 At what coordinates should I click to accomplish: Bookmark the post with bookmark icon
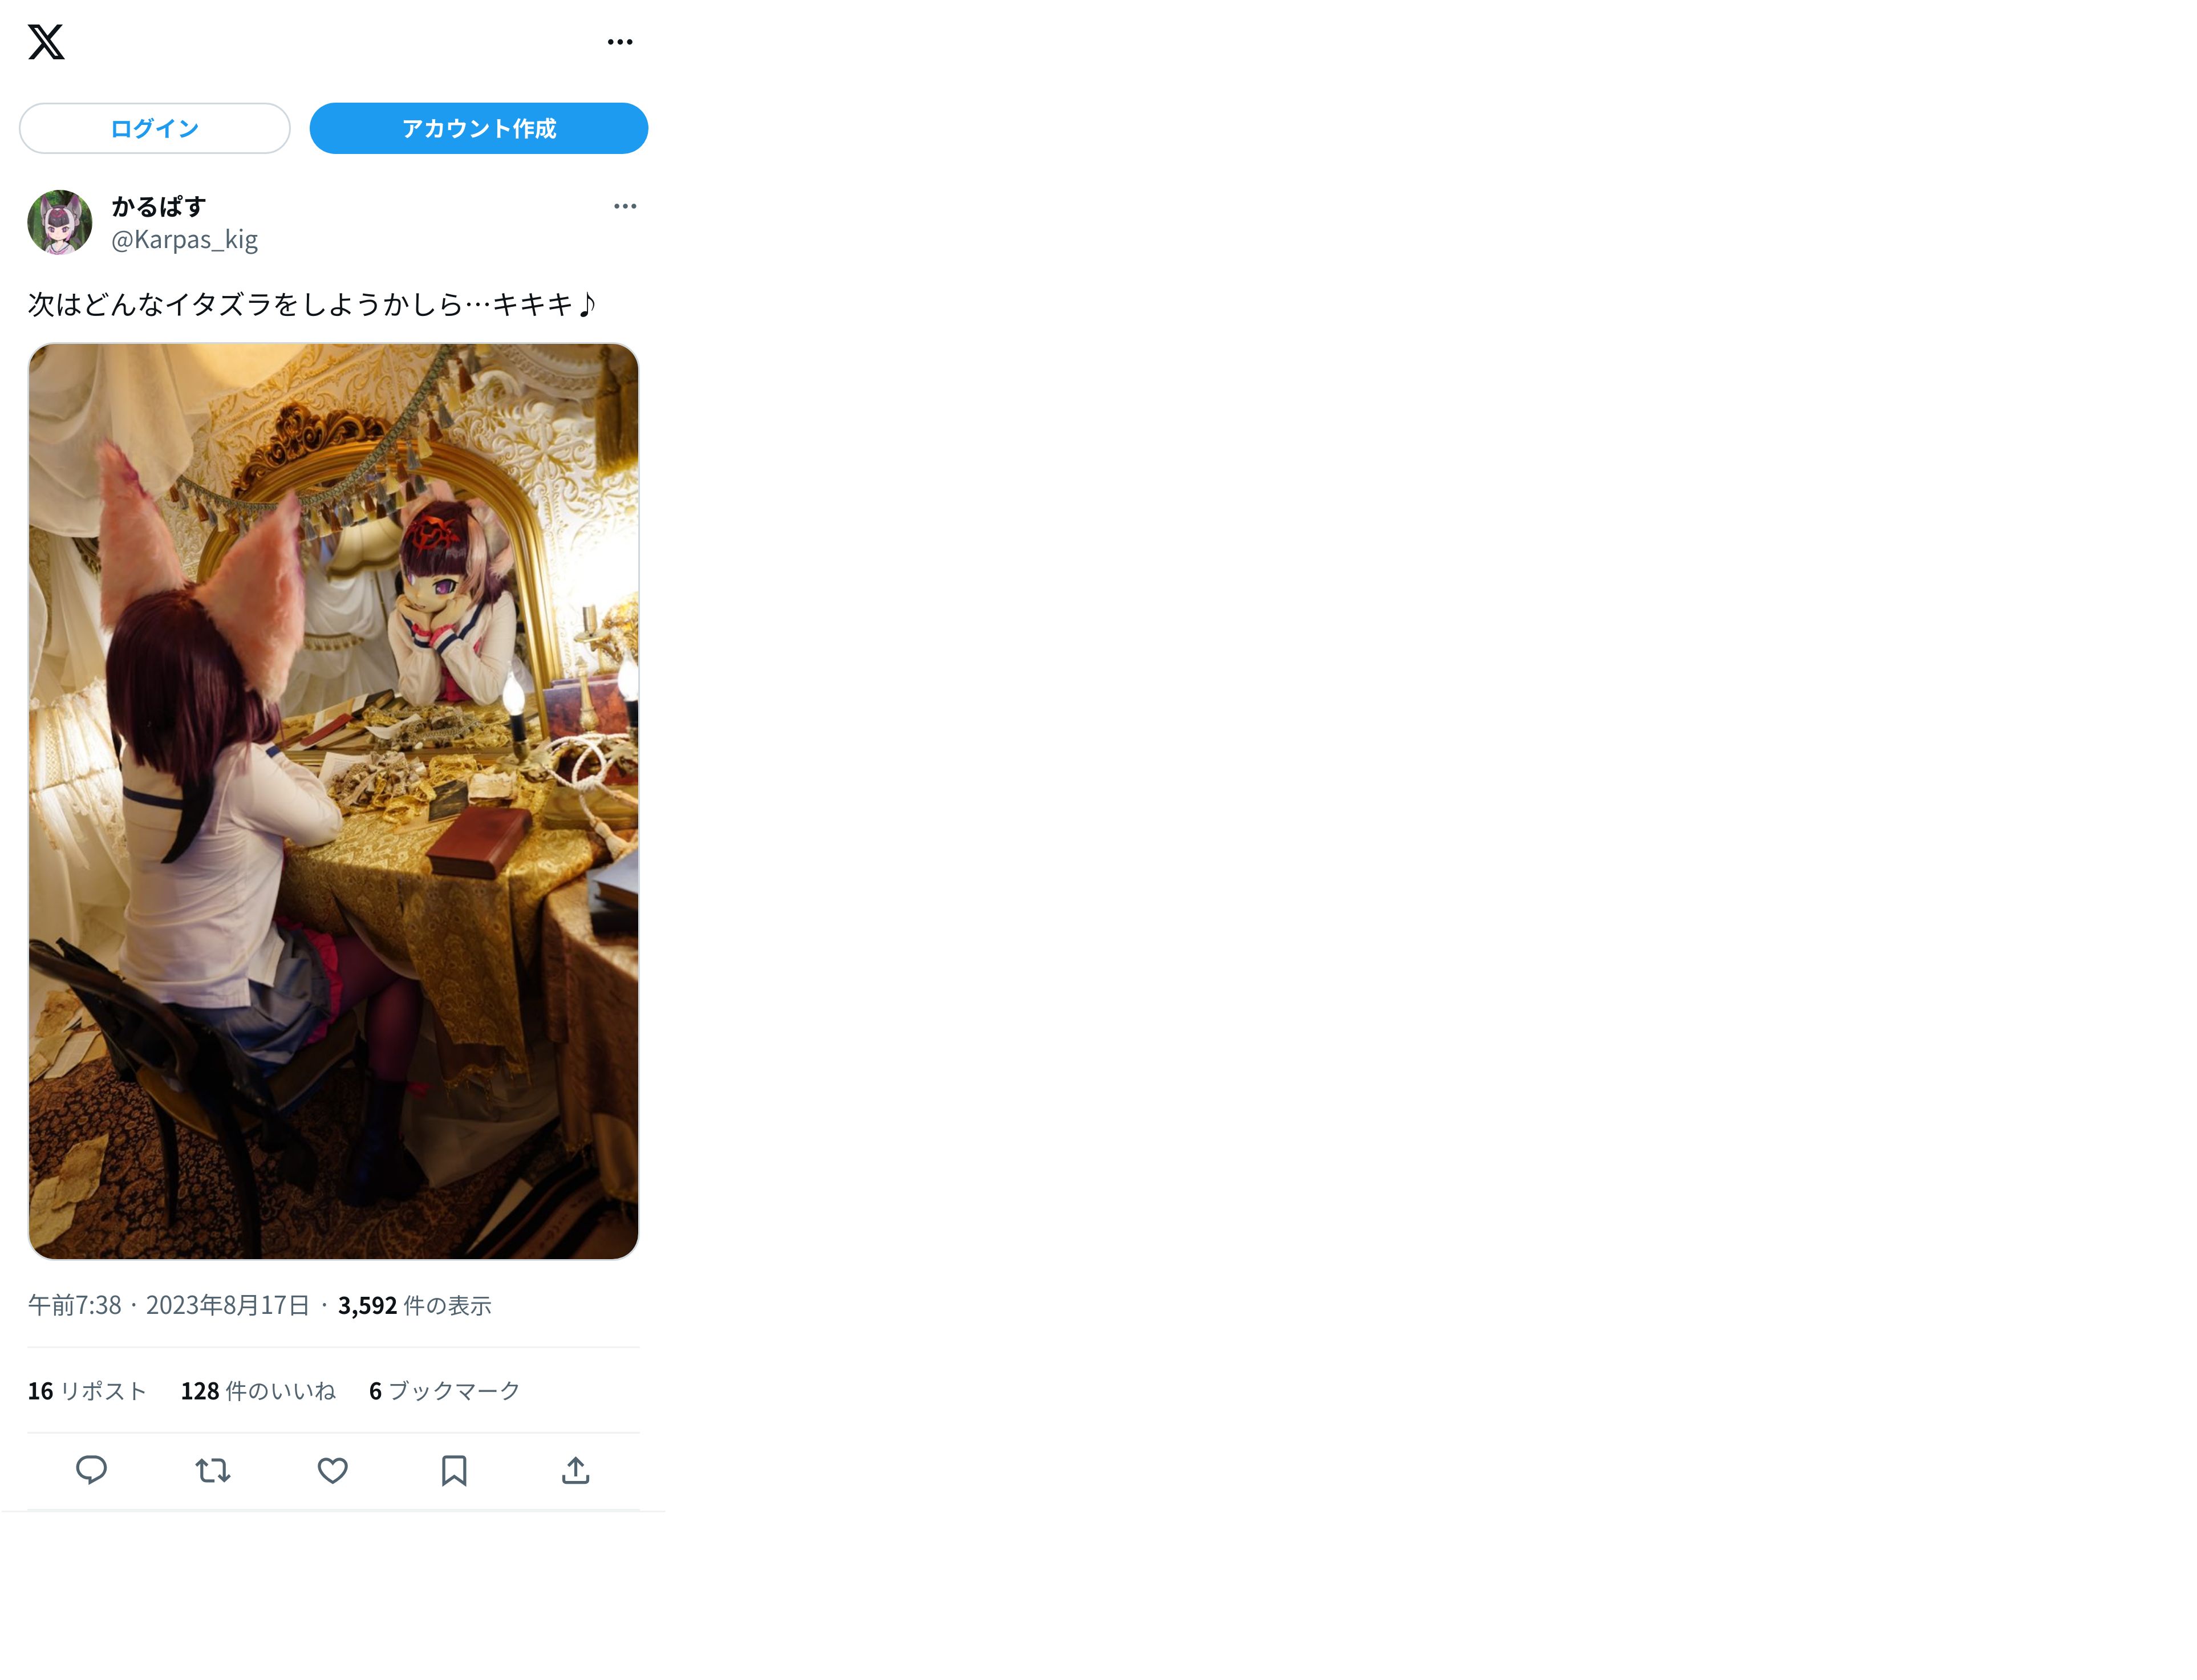(x=454, y=1470)
